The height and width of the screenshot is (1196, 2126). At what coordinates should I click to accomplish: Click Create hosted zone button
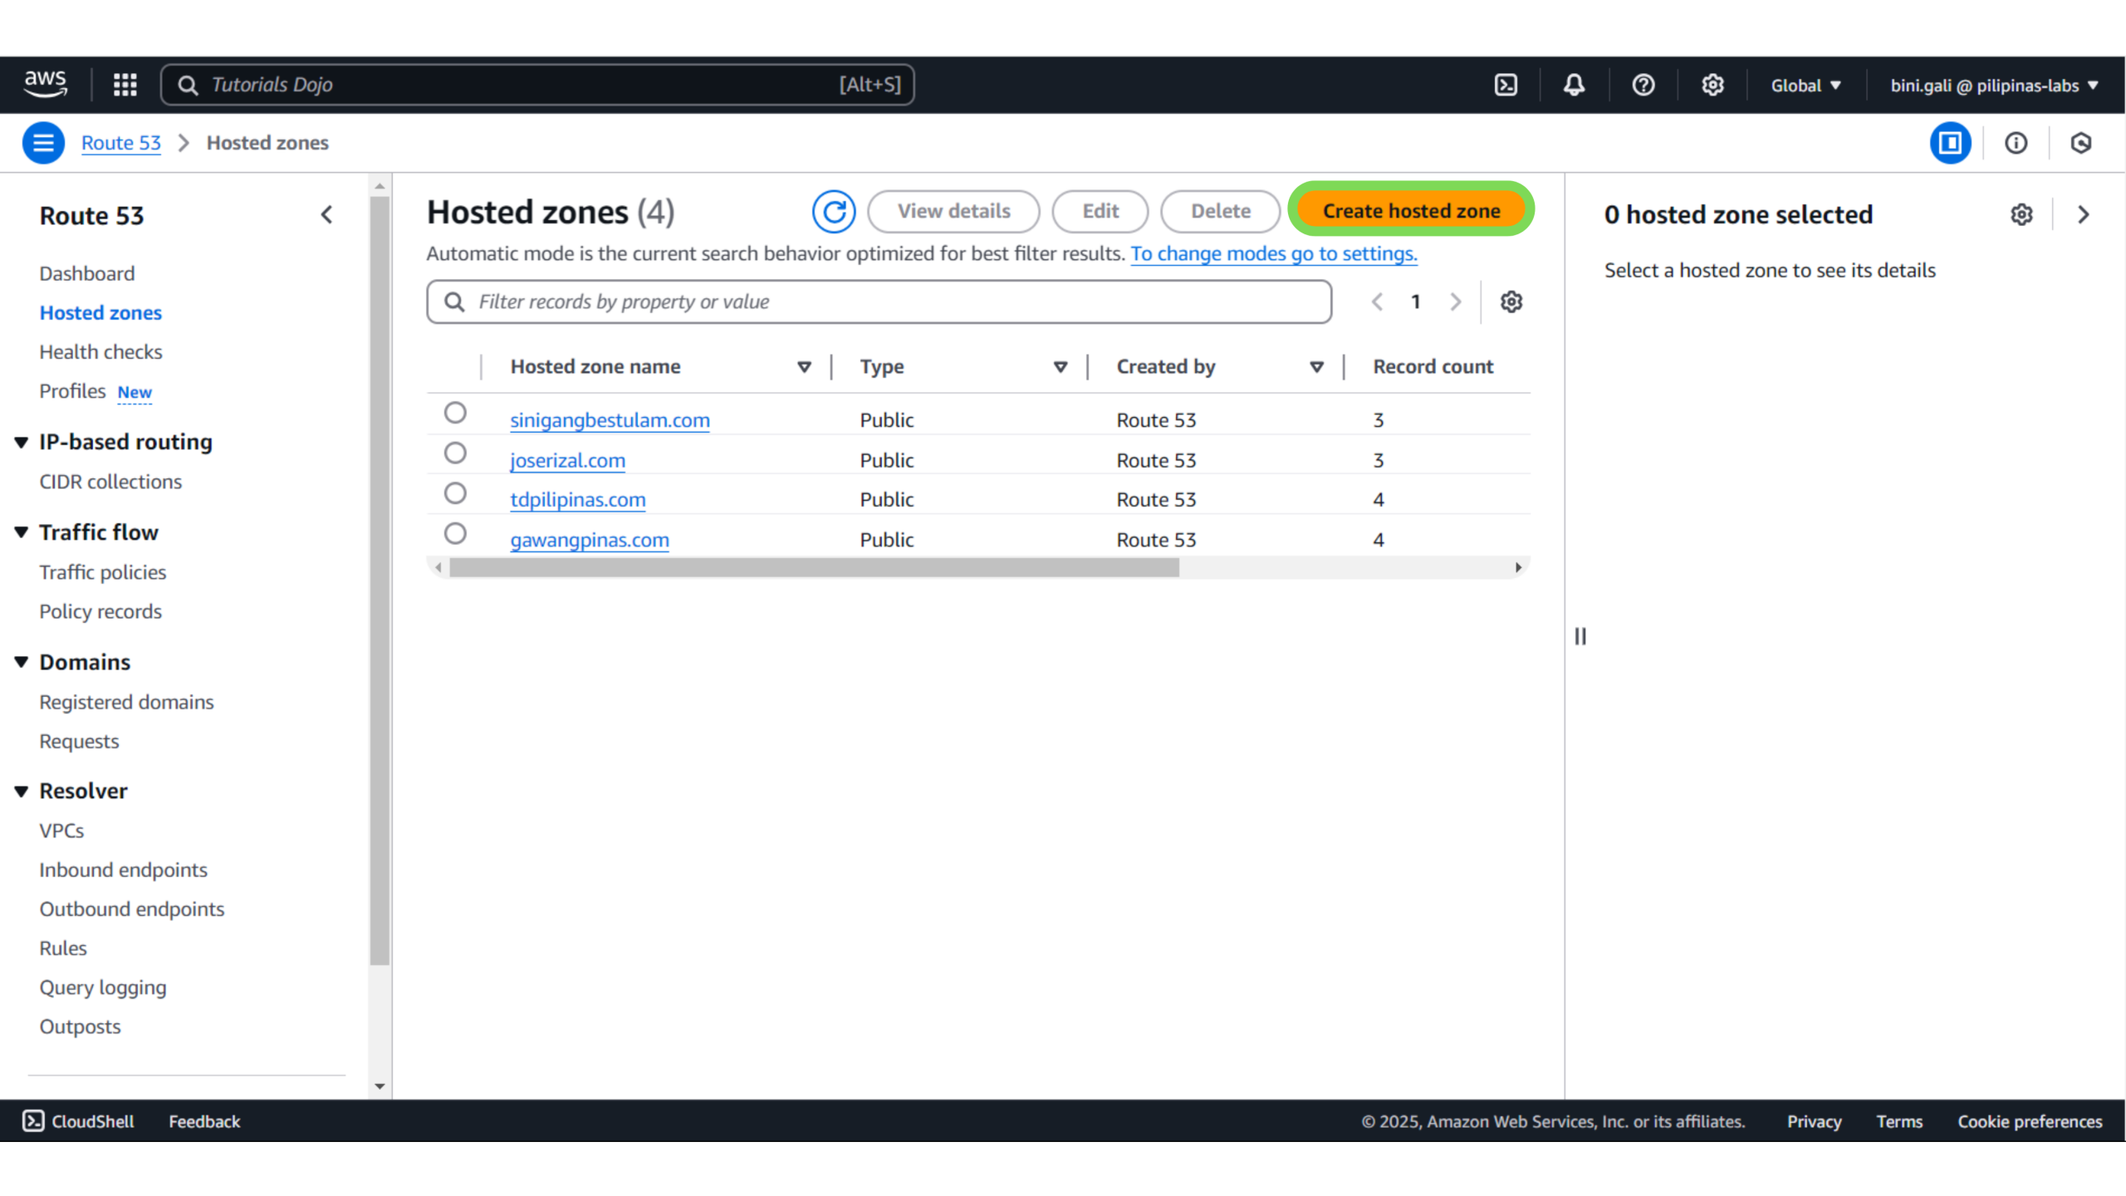coord(1410,211)
